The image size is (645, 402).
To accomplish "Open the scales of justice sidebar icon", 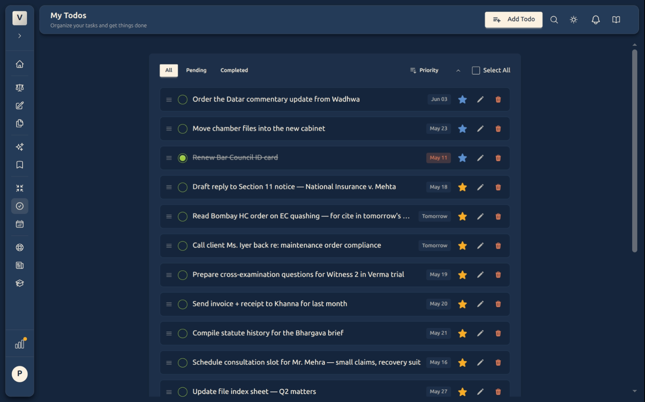I will [x=19, y=88].
